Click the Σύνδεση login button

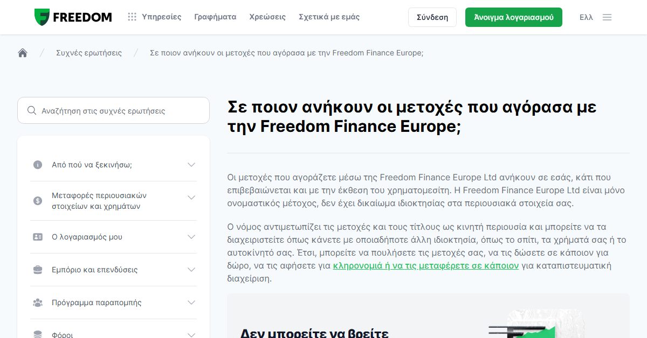(432, 17)
